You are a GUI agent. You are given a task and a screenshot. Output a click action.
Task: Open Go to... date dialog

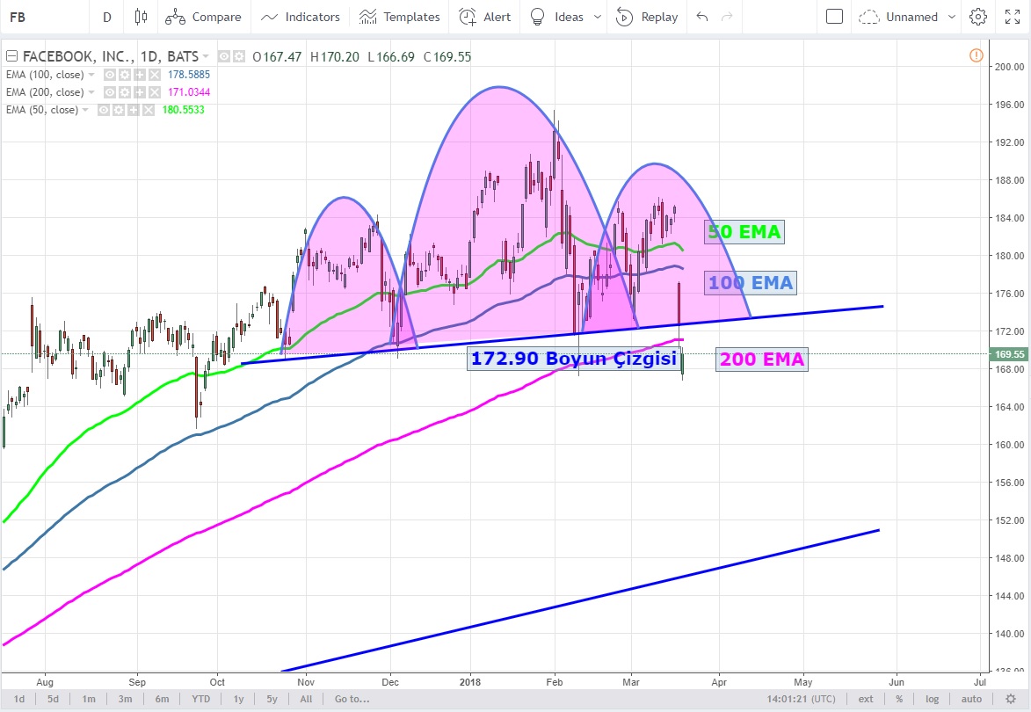(x=352, y=699)
